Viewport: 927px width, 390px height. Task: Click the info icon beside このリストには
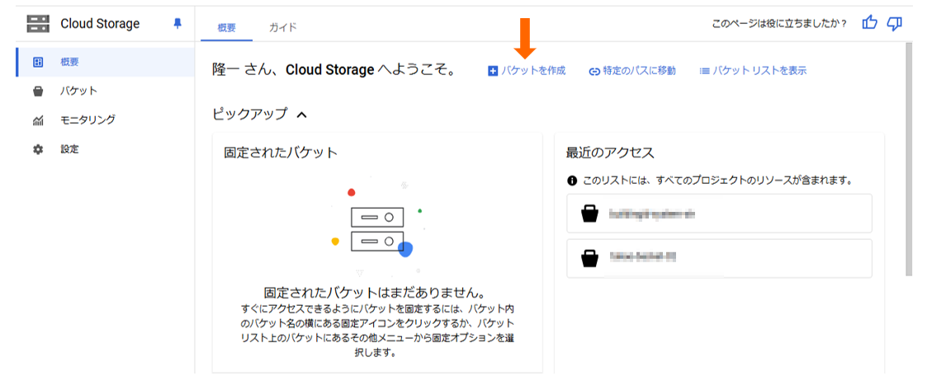pyautogui.click(x=571, y=181)
